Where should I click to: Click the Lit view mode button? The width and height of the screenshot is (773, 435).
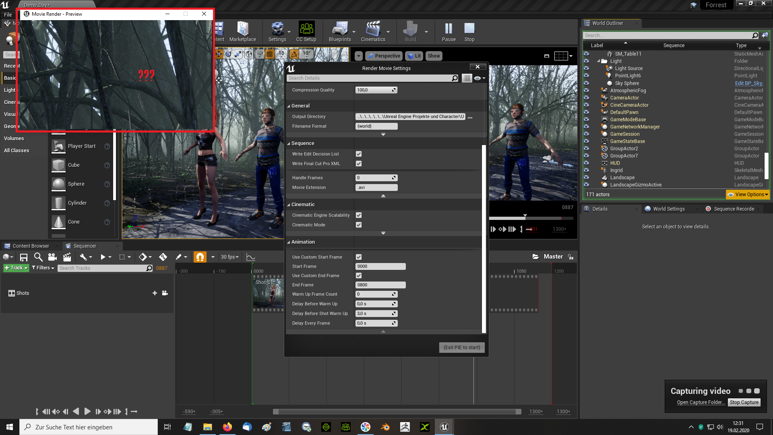coord(414,56)
